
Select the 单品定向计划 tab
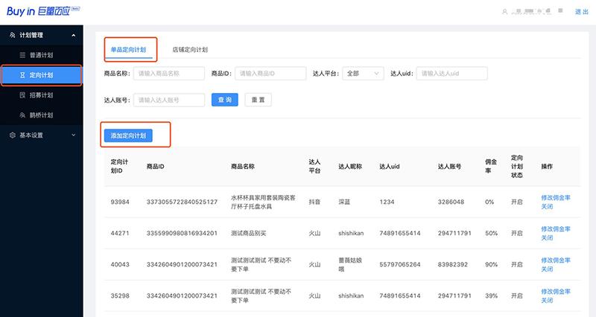tap(130, 50)
